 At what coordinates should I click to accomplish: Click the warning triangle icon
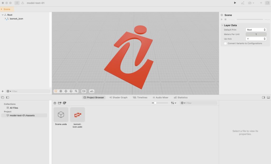click(x=23, y=3)
